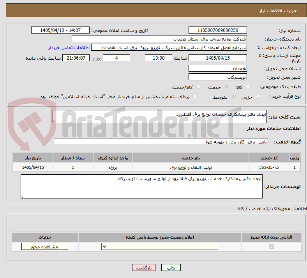Click the واحد اندازه گیری column header

(x=113, y=158)
